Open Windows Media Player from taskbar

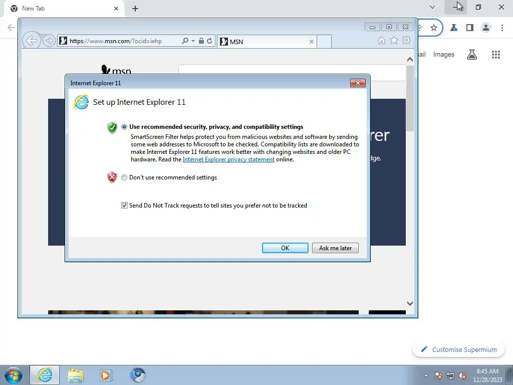[x=106, y=375]
